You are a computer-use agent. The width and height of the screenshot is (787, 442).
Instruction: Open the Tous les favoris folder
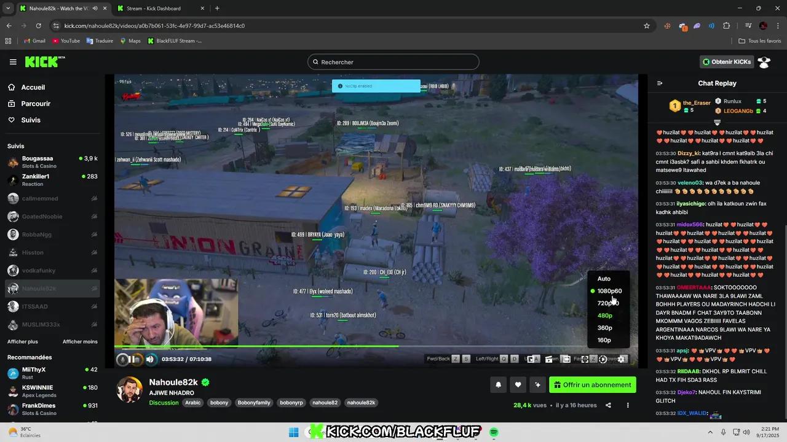click(760, 41)
